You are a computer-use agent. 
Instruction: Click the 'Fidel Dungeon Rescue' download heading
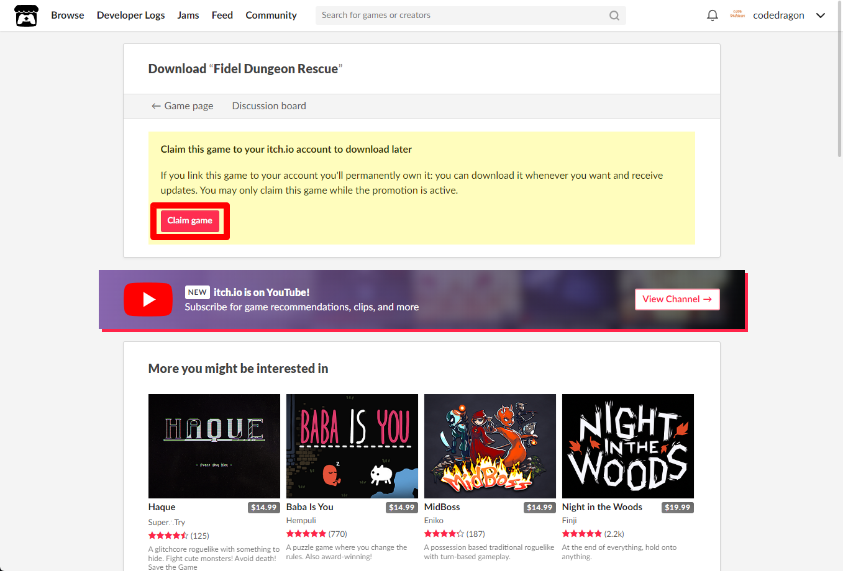click(x=245, y=69)
